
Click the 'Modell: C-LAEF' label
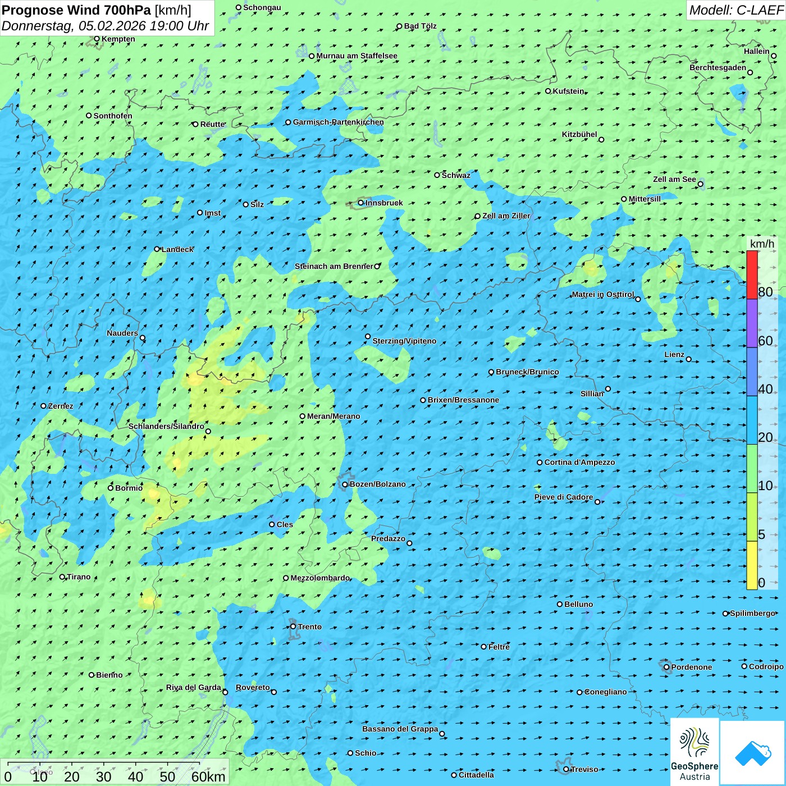coord(736,10)
